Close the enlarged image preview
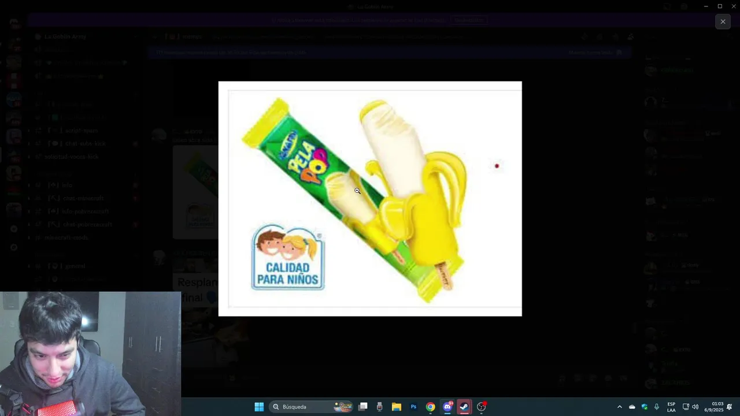 pyautogui.click(x=723, y=21)
